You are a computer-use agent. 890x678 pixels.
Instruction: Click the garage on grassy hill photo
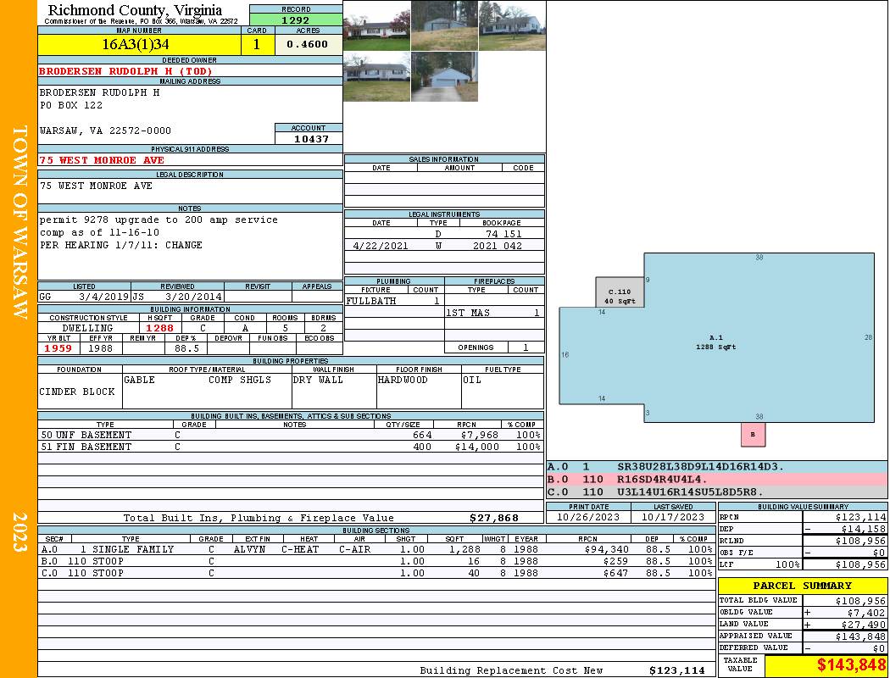(x=444, y=25)
